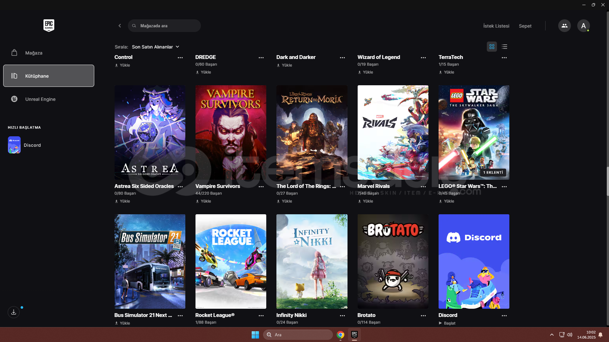Install DREDGE with Yükle
Viewport: 609px width, 342px height.
203,72
